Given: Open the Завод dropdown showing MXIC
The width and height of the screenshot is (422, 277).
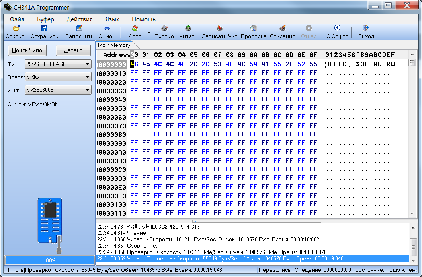Looking at the screenshot, I should (58, 77).
